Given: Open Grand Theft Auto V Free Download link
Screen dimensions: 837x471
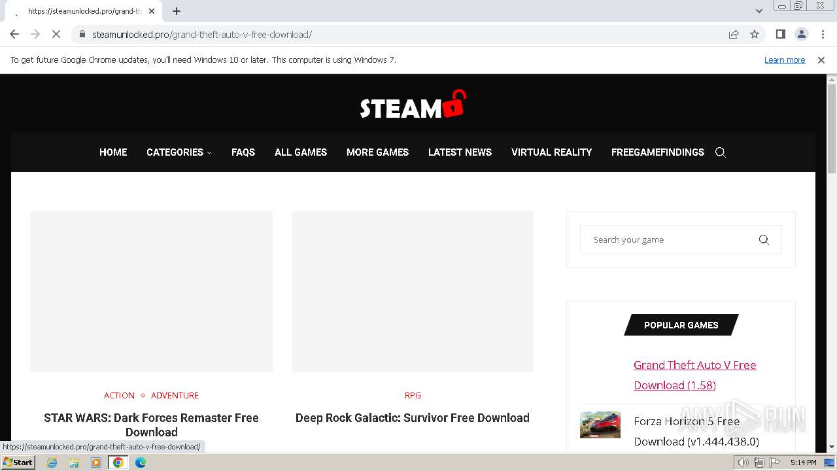Looking at the screenshot, I should pyautogui.click(x=694, y=375).
